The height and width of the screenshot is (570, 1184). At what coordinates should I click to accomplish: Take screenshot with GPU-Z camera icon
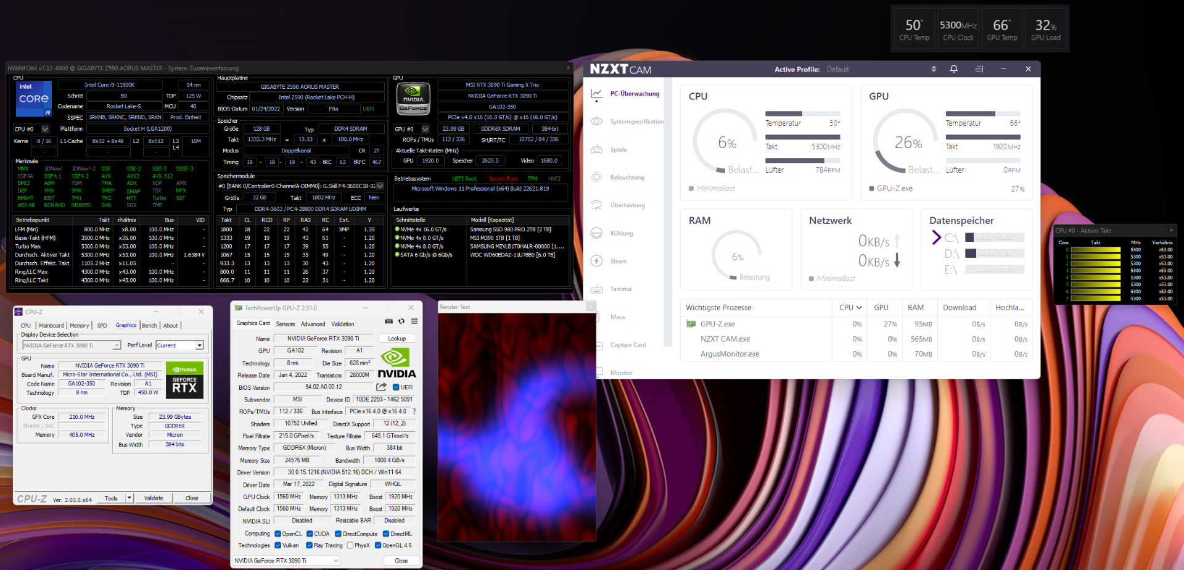coord(388,321)
